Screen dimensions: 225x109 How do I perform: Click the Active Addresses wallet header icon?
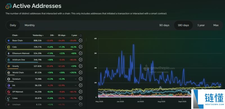pos(8,6)
